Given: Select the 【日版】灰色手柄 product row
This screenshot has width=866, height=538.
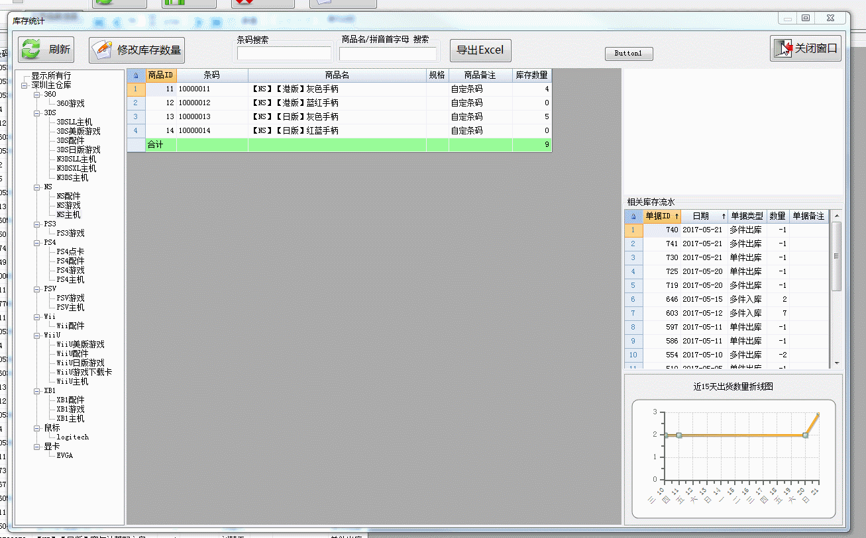Looking at the screenshot, I should click(339, 116).
